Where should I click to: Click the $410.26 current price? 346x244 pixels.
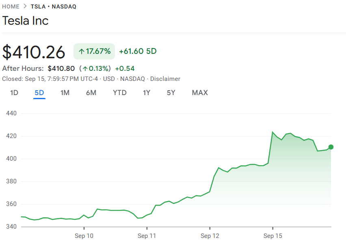click(x=34, y=52)
